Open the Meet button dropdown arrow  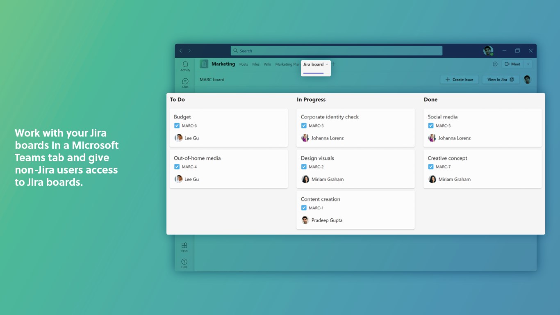pos(528,64)
